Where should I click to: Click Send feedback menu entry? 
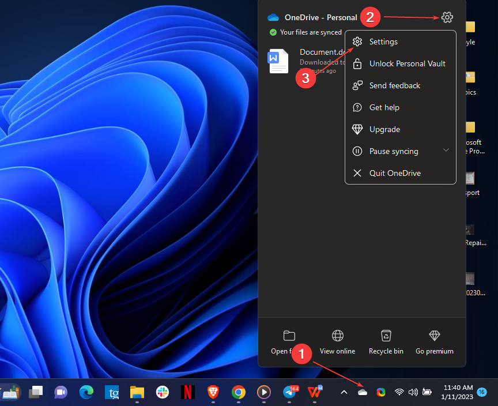[x=394, y=85]
